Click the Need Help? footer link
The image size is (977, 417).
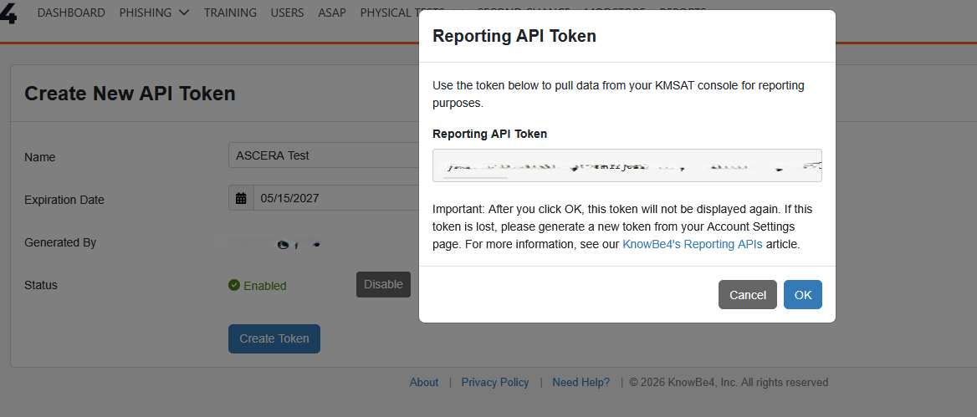click(581, 382)
